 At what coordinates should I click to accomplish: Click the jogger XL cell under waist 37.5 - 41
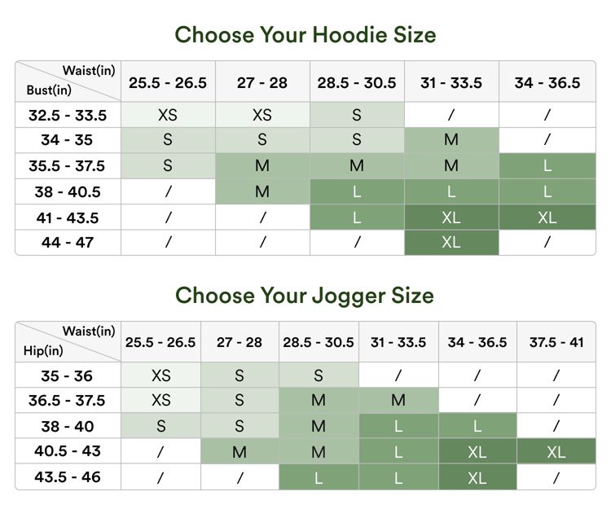click(556, 452)
